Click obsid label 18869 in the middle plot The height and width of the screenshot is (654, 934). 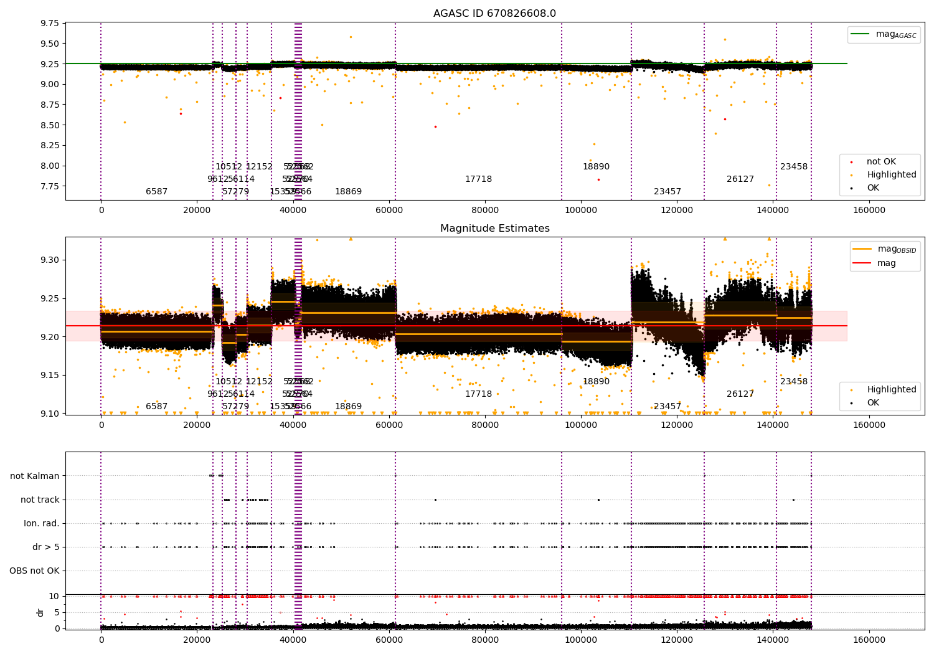(349, 407)
